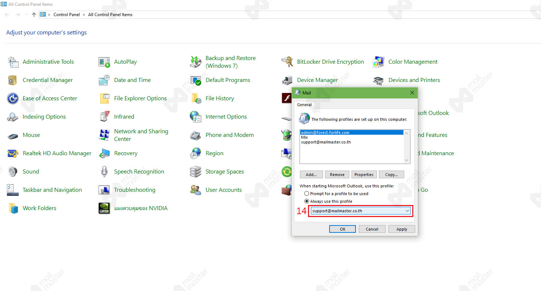Select support@mailmaster.co.th in the profile list

point(352,142)
